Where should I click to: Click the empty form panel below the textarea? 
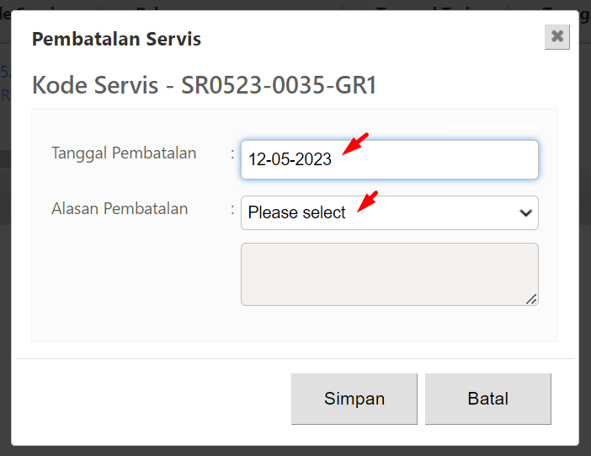(x=295, y=324)
